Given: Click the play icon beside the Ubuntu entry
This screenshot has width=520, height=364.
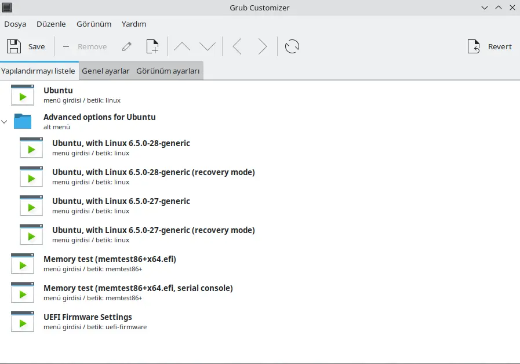Looking at the screenshot, I should (23, 95).
